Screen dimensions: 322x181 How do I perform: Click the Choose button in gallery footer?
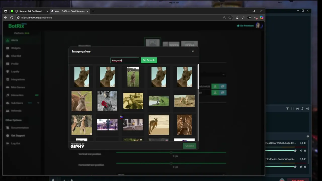189,146
